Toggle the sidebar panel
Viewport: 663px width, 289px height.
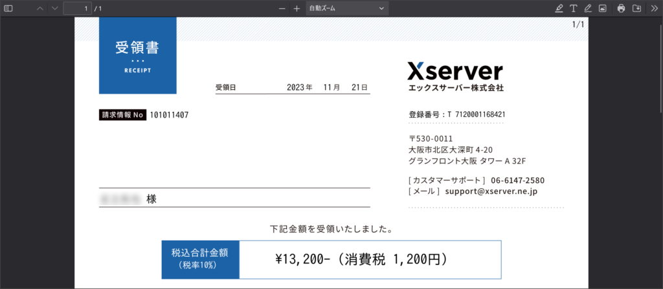coord(8,8)
